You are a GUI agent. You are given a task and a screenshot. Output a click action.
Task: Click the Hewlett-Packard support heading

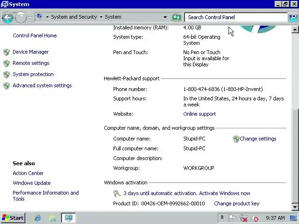click(x=132, y=78)
